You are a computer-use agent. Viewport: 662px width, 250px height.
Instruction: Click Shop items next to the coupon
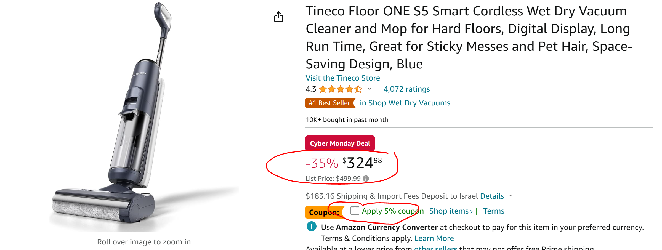pos(451,211)
